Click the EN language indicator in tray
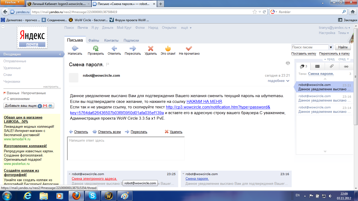 297,195
